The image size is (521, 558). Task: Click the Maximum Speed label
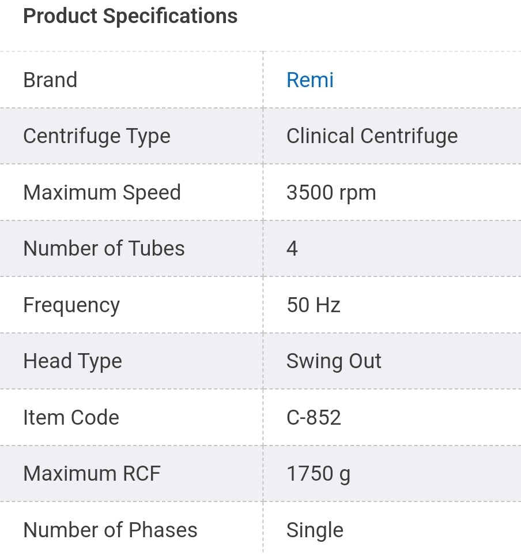(102, 192)
